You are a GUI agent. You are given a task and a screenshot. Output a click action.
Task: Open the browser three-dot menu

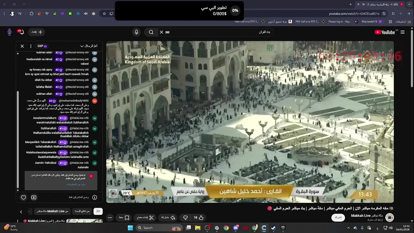[4, 14]
